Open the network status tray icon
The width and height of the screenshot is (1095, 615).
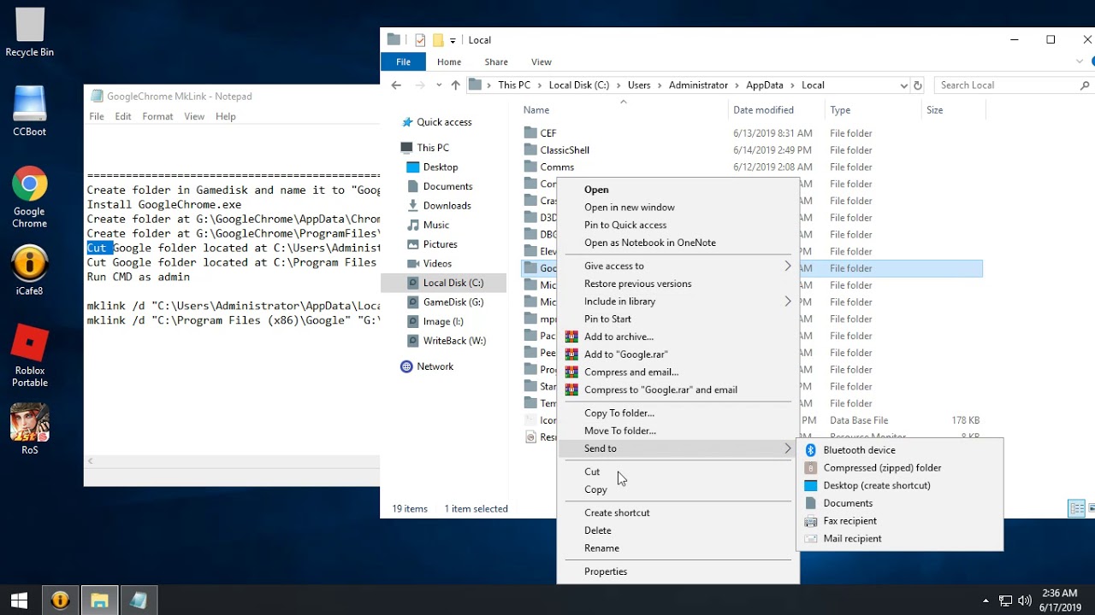1005,600
